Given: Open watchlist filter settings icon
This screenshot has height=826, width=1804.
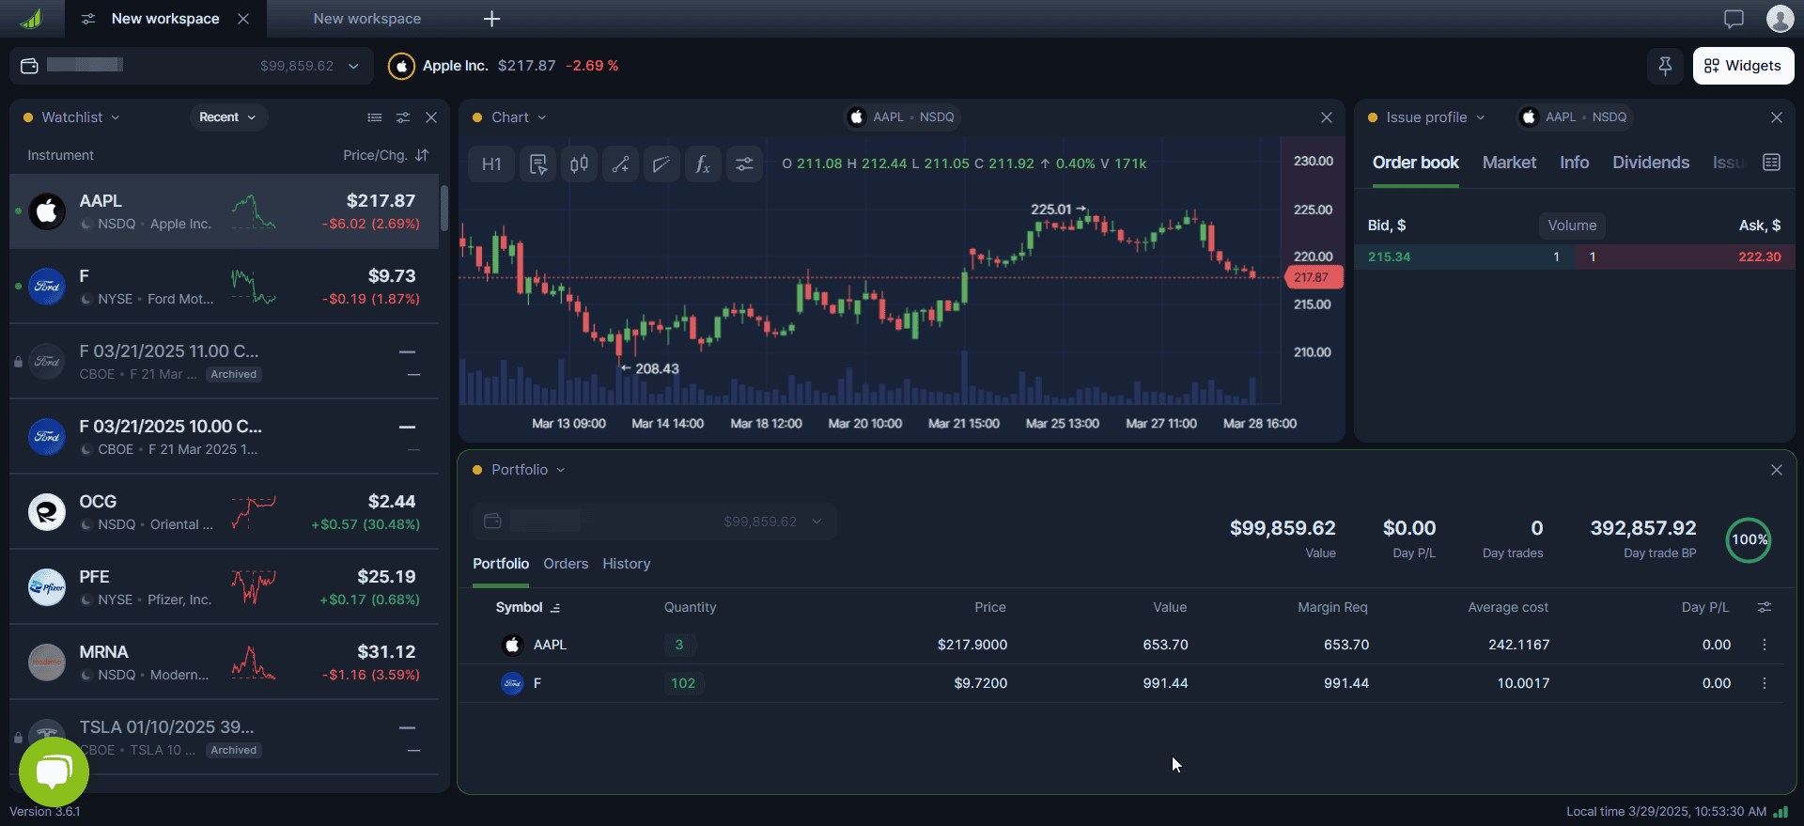Looking at the screenshot, I should 403,117.
